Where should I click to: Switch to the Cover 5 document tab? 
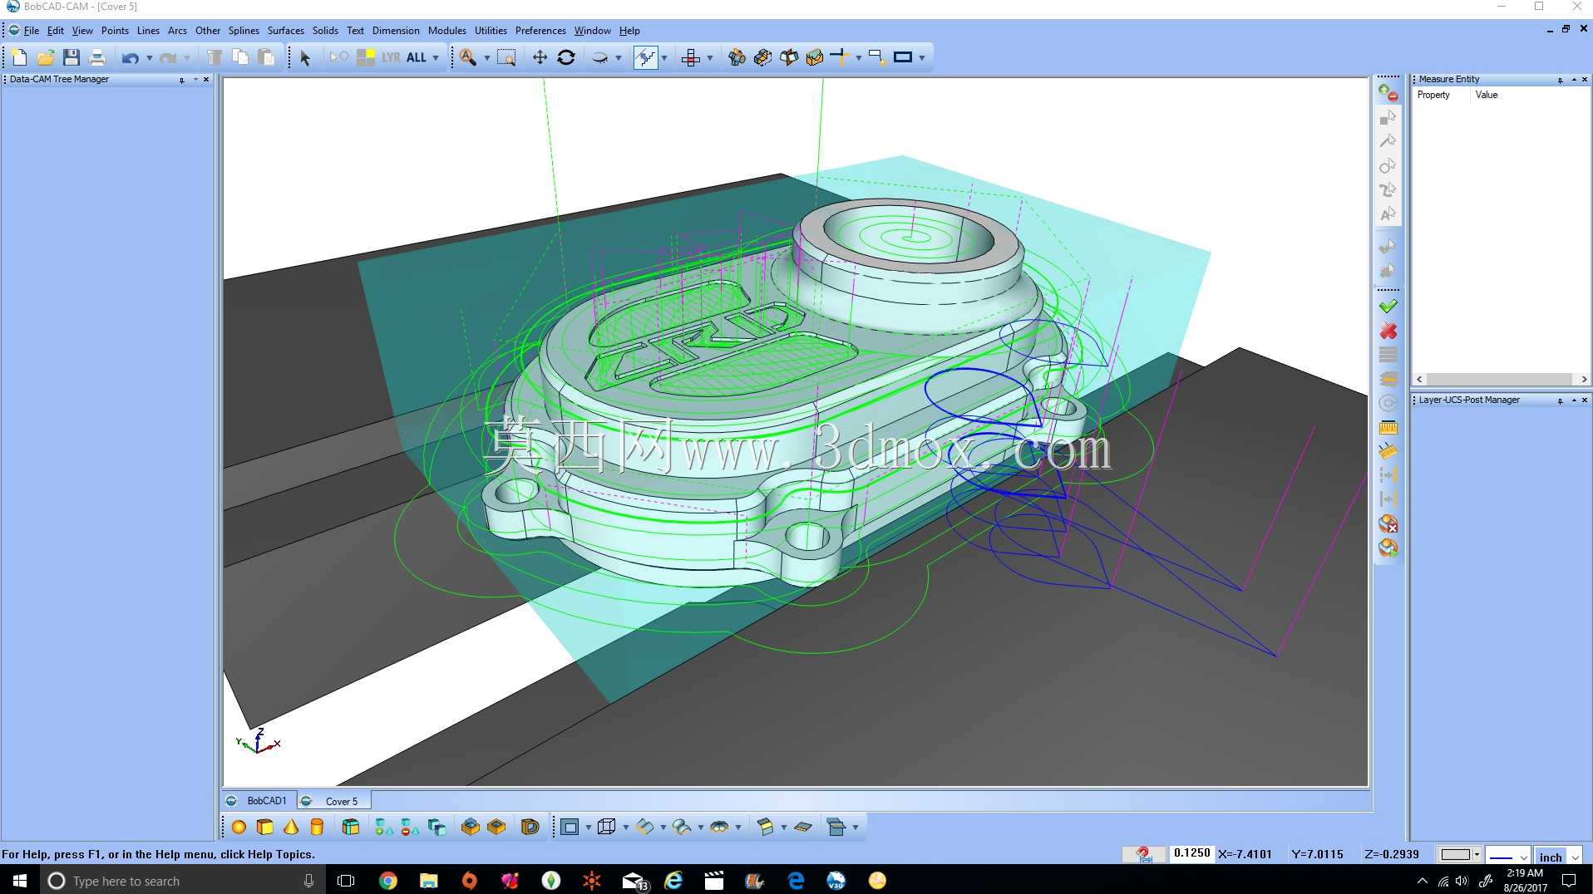tap(333, 801)
